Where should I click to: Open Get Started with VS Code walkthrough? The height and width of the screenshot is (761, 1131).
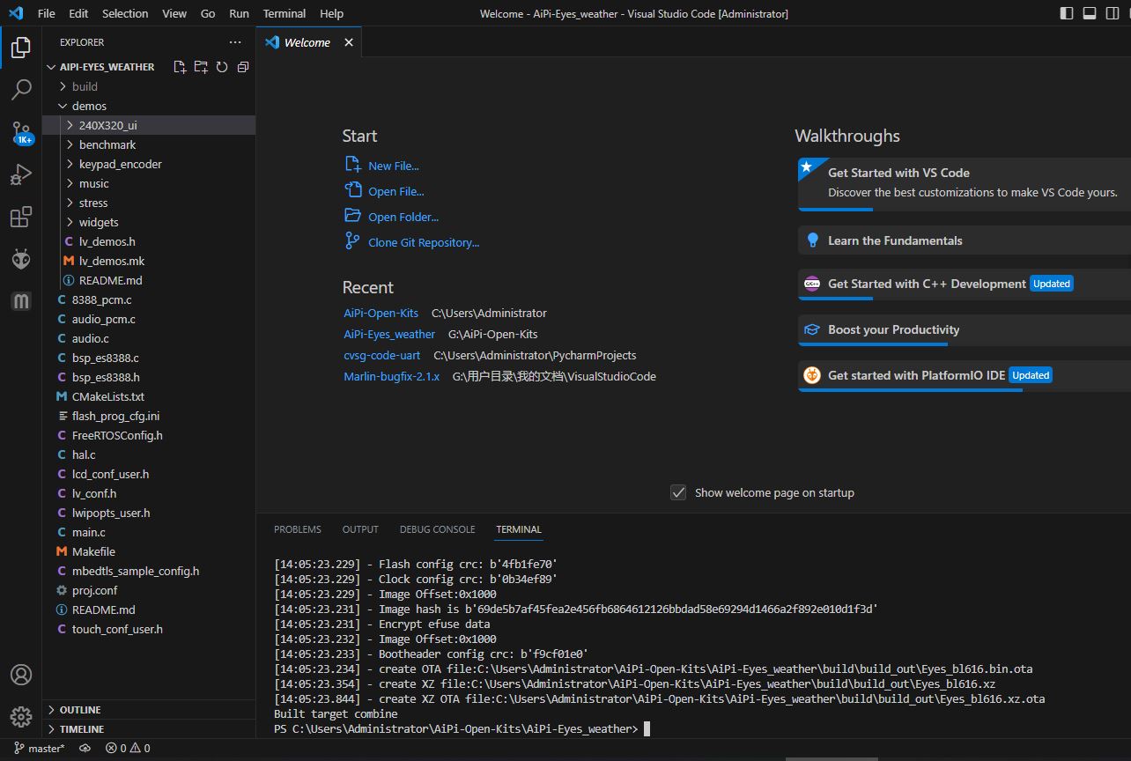(965, 183)
